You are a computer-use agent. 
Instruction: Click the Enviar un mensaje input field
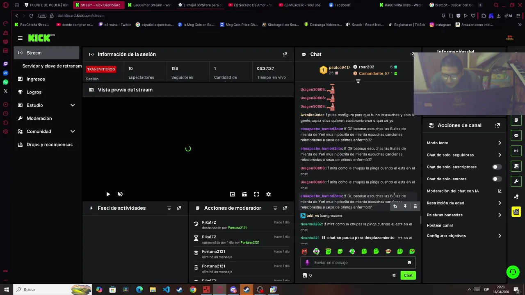358,263
